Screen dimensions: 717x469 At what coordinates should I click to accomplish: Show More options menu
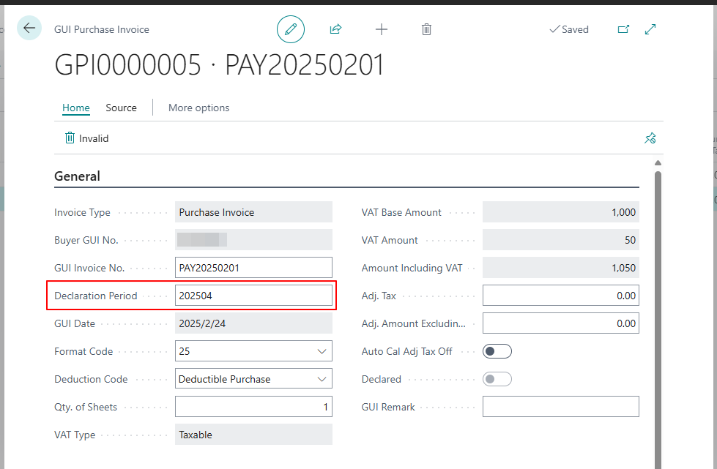pyautogui.click(x=199, y=108)
